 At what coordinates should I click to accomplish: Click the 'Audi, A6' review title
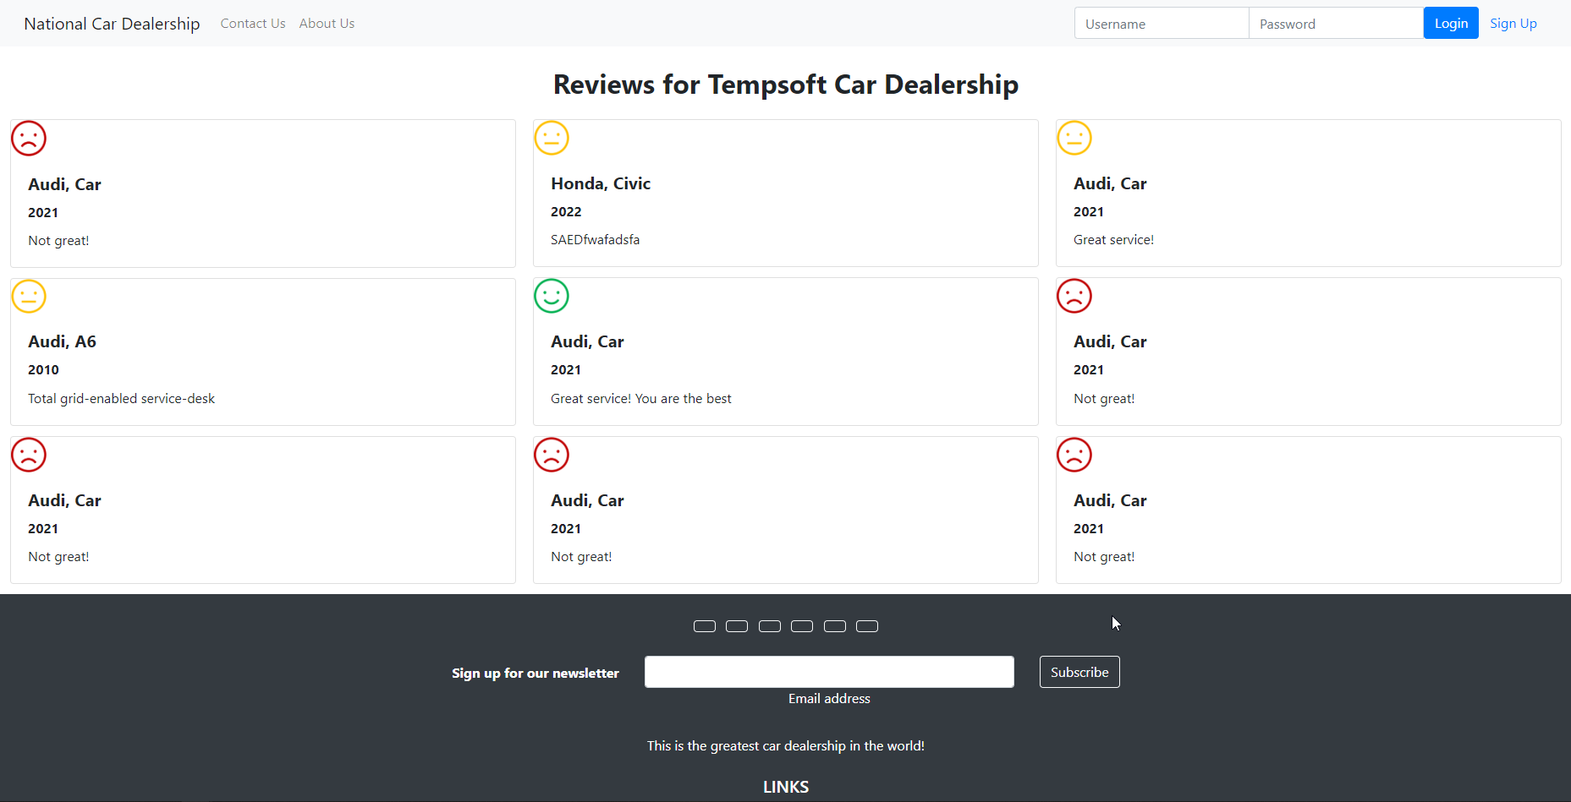click(62, 341)
